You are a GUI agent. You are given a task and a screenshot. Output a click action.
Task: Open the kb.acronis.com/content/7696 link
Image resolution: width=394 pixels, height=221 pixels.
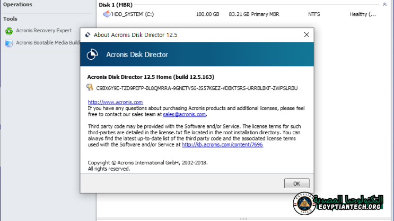pos(222,144)
